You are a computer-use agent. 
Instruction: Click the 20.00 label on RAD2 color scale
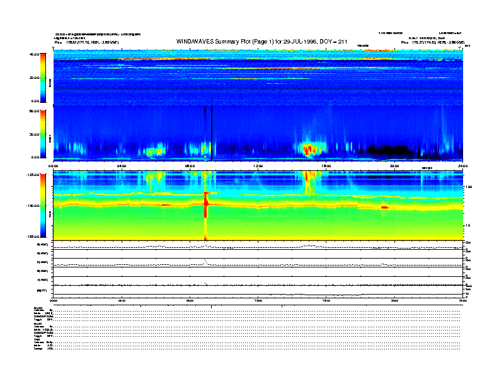click(35, 78)
